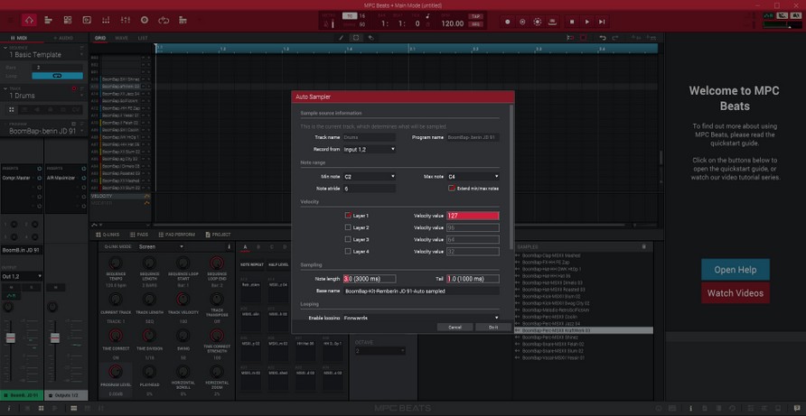Click the Q-Link info icon

[x=230, y=246]
